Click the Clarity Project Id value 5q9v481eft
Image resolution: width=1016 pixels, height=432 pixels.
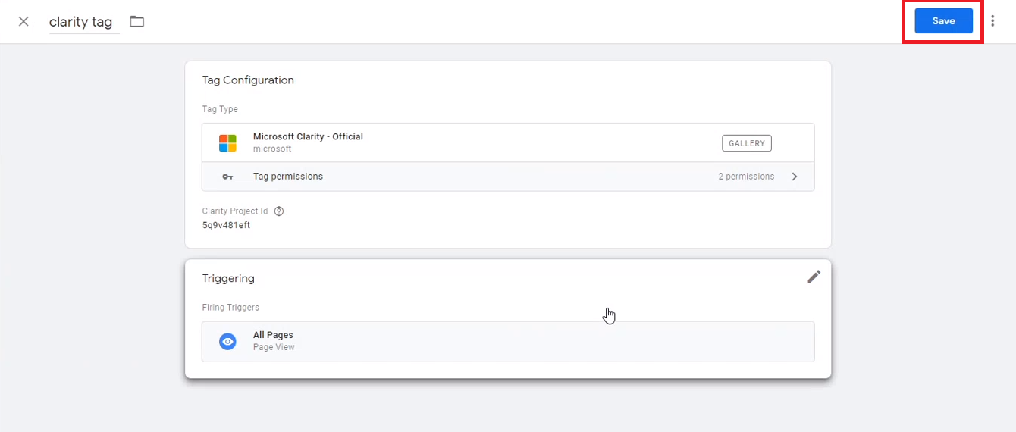[x=226, y=225]
